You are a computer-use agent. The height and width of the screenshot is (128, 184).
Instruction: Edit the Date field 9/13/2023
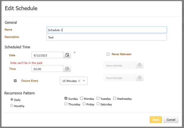click(x=47, y=55)
